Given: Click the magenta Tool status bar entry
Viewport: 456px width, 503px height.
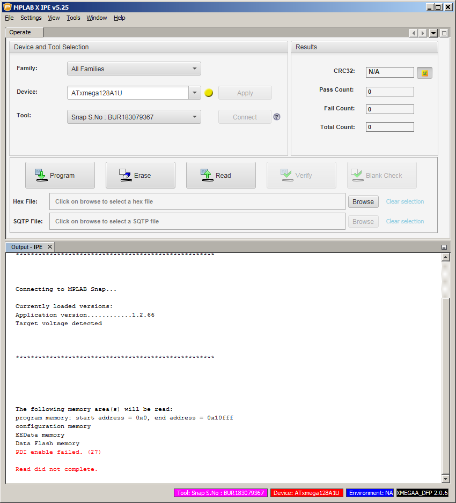Looking at the screenshot, I should click(x=220, y=493).
